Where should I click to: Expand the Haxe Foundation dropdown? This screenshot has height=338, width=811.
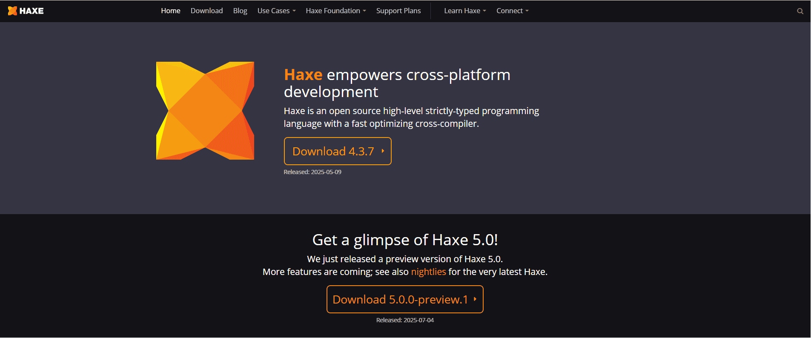click(x=336, y=11)
